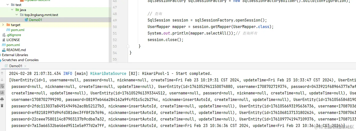
Task: Click 'HikariPool-1 - Start completed.' message
Action: point(177,73)
